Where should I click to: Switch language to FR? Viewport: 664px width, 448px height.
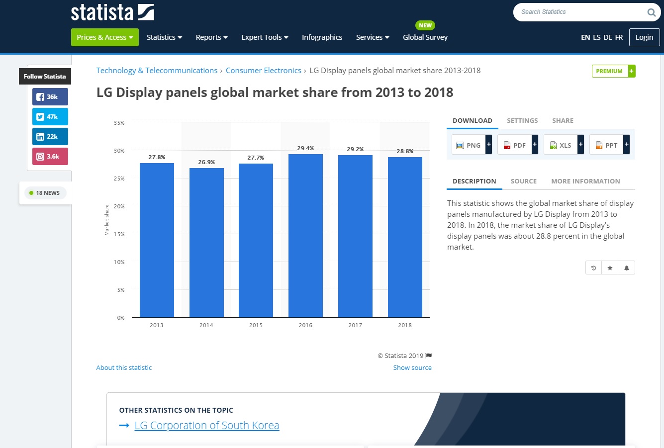[619, 37]
